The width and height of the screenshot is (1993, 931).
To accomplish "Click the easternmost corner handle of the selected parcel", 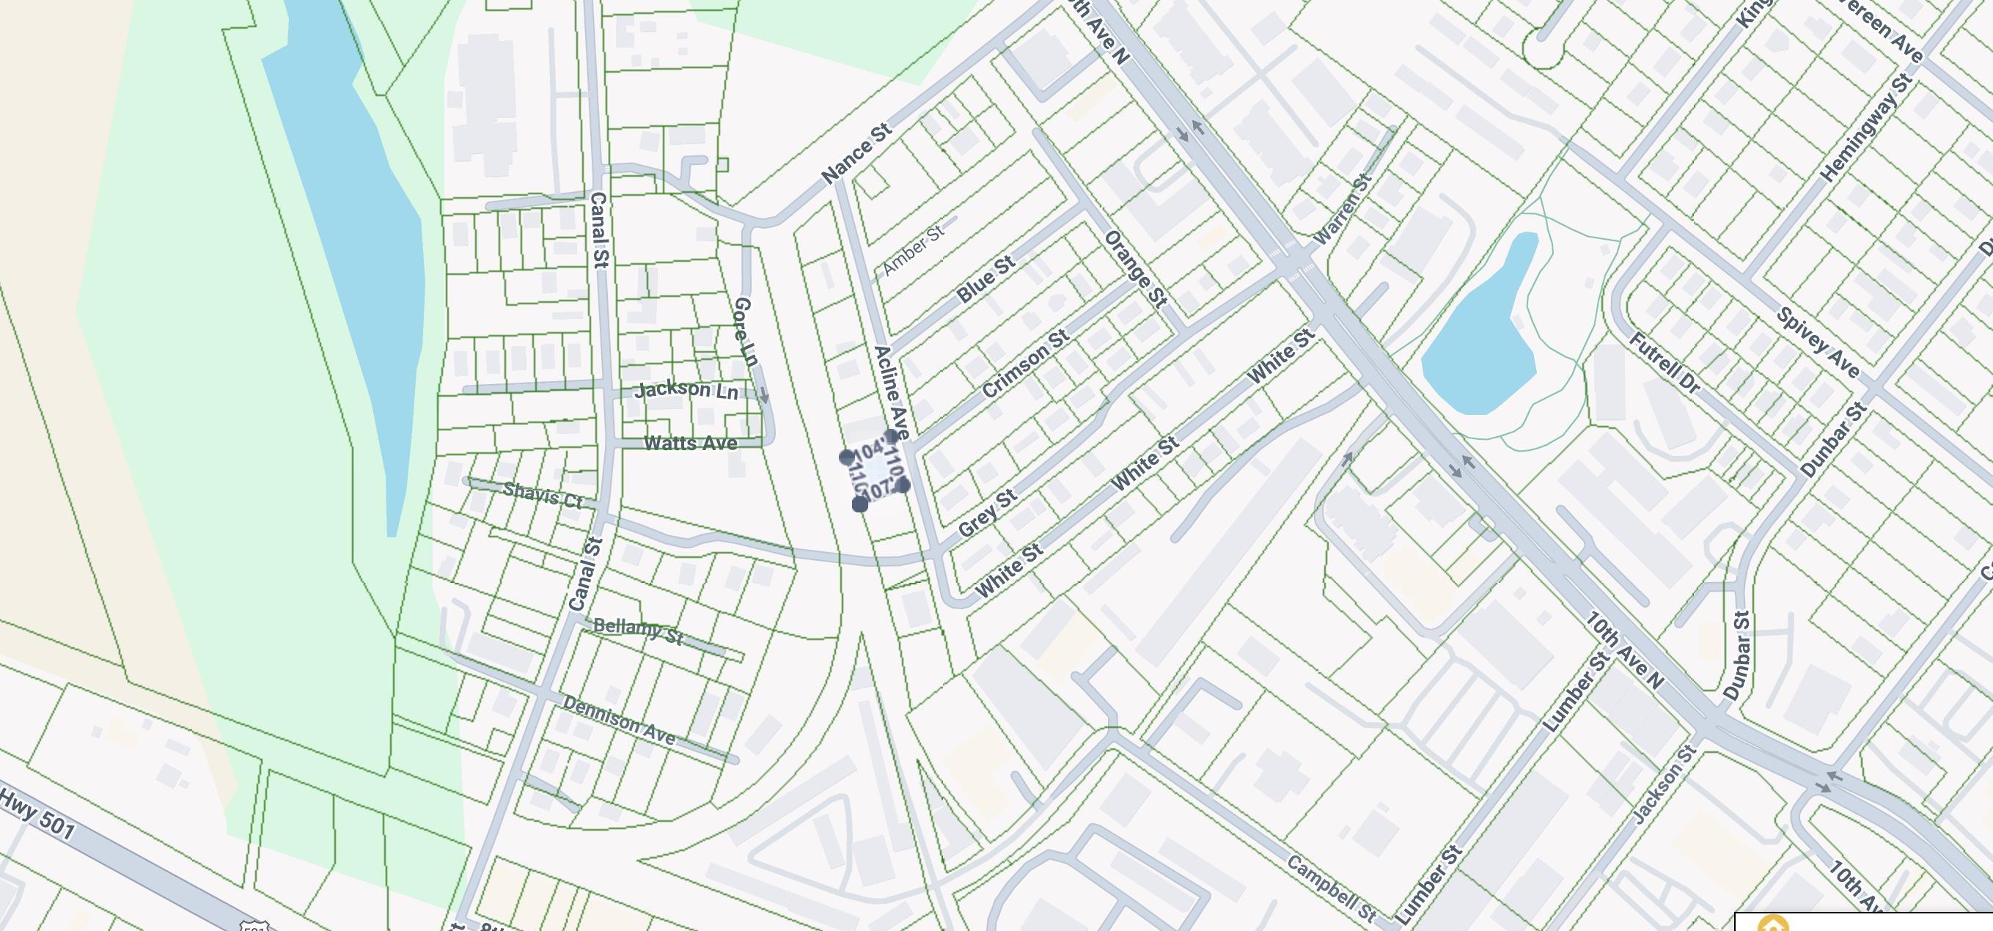I will click(x=903, y=485).
